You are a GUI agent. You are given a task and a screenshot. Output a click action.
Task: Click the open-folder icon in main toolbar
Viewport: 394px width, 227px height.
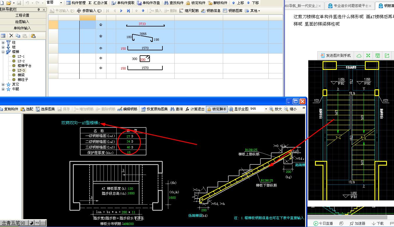[8, 3]
